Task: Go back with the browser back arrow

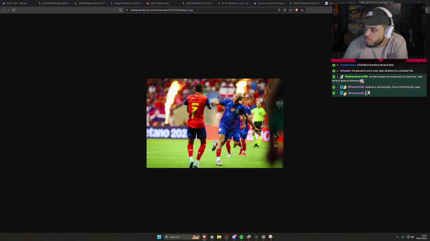Action: point(4,10)
